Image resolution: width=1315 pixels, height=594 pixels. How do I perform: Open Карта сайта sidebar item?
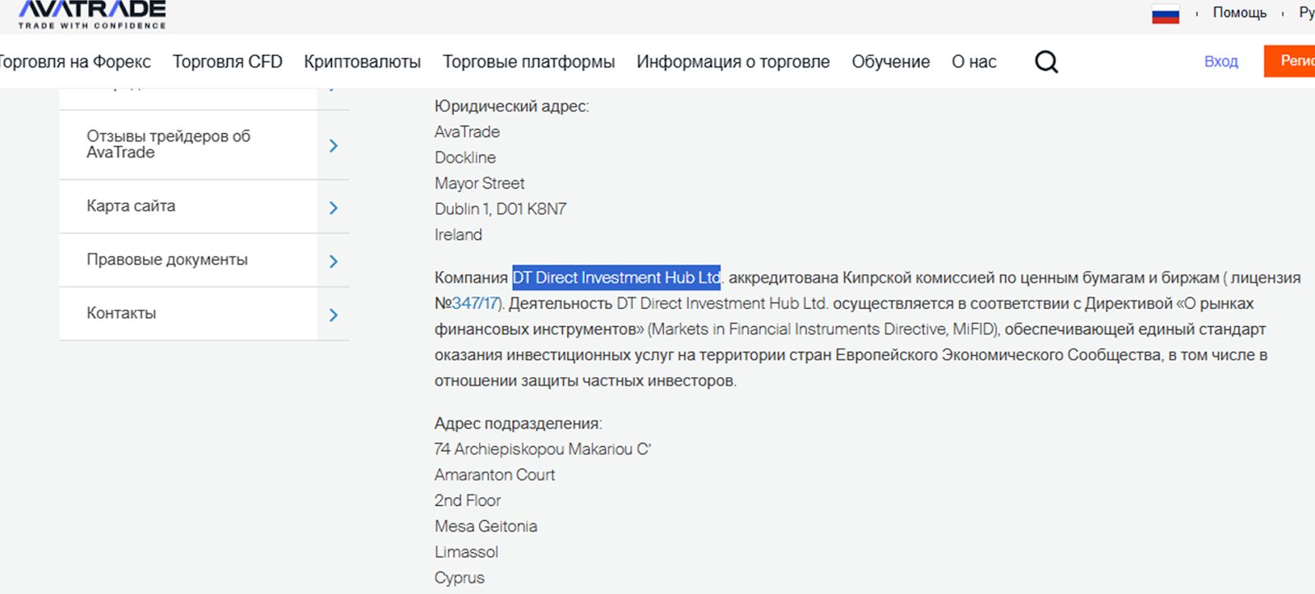pyautogui.click(x=188, y=206)
